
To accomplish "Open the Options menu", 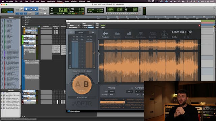I will point(60,1).
